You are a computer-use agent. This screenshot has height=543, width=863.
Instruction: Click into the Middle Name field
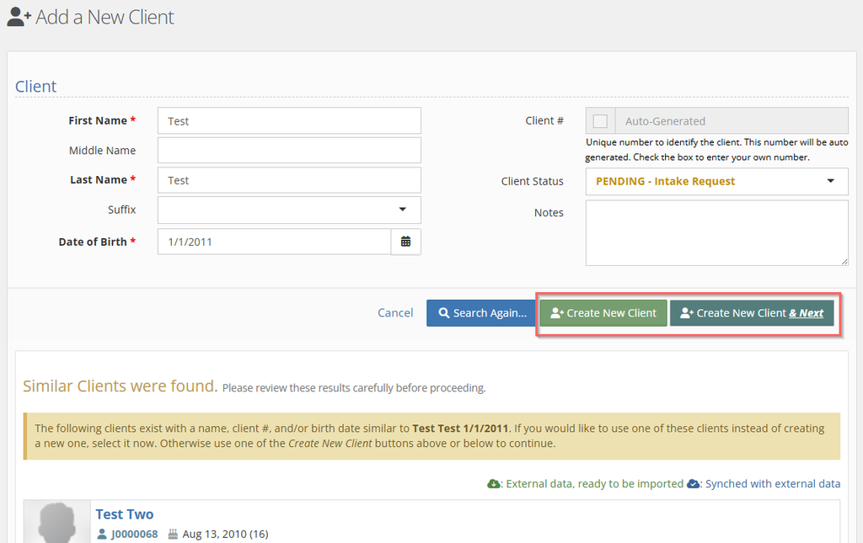click(289, 151)
